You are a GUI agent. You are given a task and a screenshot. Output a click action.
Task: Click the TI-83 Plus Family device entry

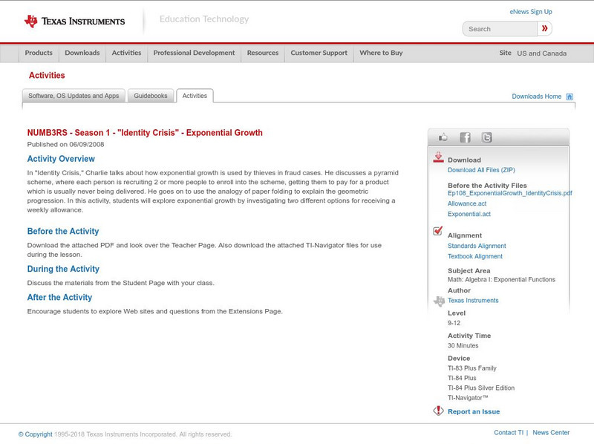(x=472, y=368)
